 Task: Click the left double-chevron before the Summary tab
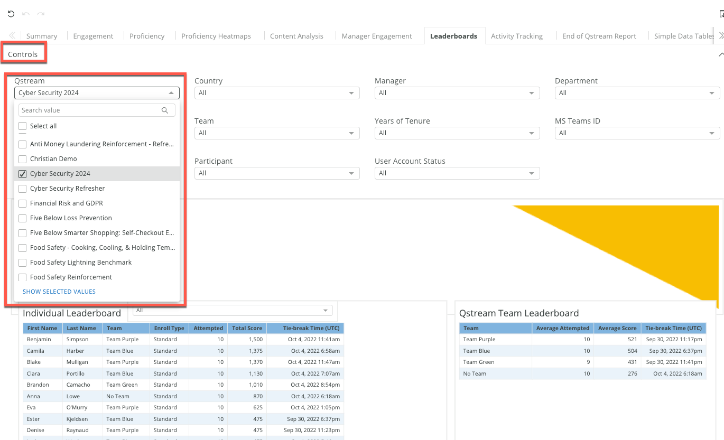11,36
